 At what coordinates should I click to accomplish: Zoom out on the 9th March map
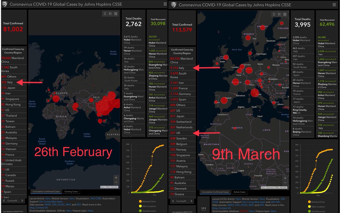pyautogui.click(x=285, y=183)
